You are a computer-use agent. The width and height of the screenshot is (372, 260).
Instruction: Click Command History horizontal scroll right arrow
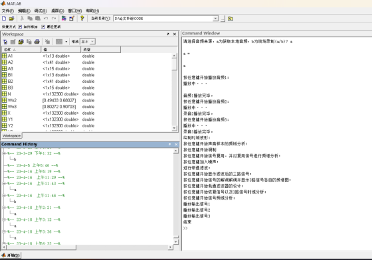[170, 247]
